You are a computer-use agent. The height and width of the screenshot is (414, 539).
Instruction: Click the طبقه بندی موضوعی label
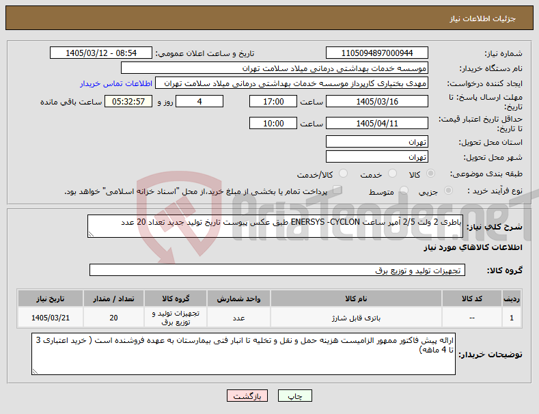pos(486,174)
